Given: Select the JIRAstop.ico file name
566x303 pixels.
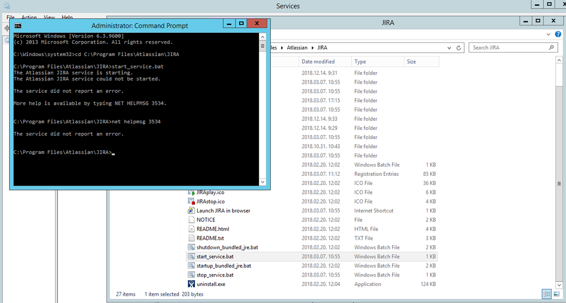Looking at the screenshot, I should (210, 201).
